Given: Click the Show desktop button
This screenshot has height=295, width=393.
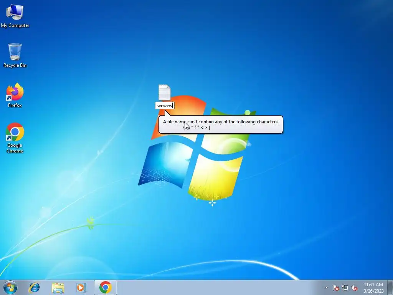Looking at the screenshot, I should 390,287.
